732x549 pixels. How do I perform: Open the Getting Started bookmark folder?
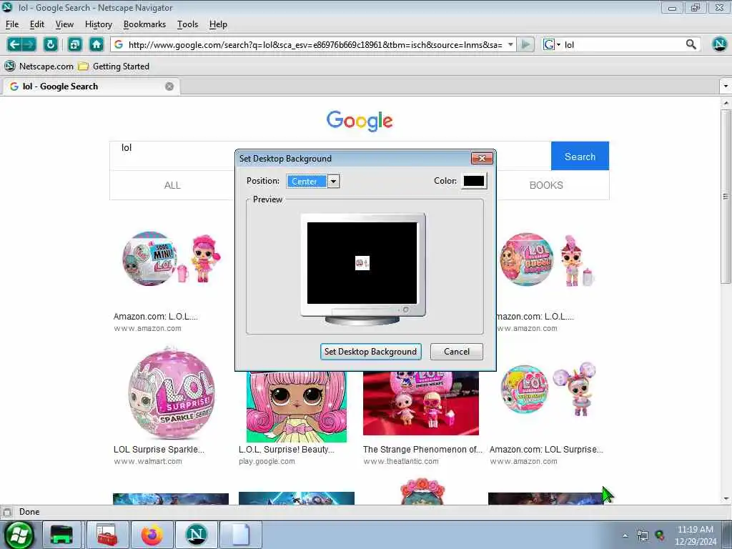click(x=114, y=66)
